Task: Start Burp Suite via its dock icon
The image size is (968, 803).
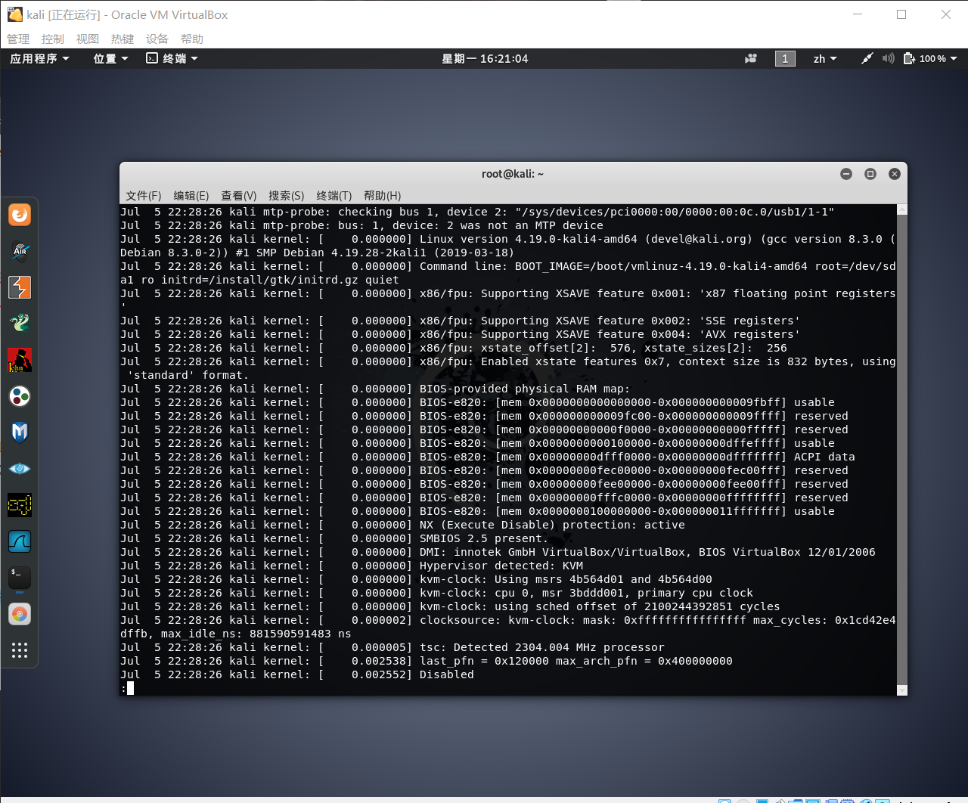Action: (x=19, y=287)
